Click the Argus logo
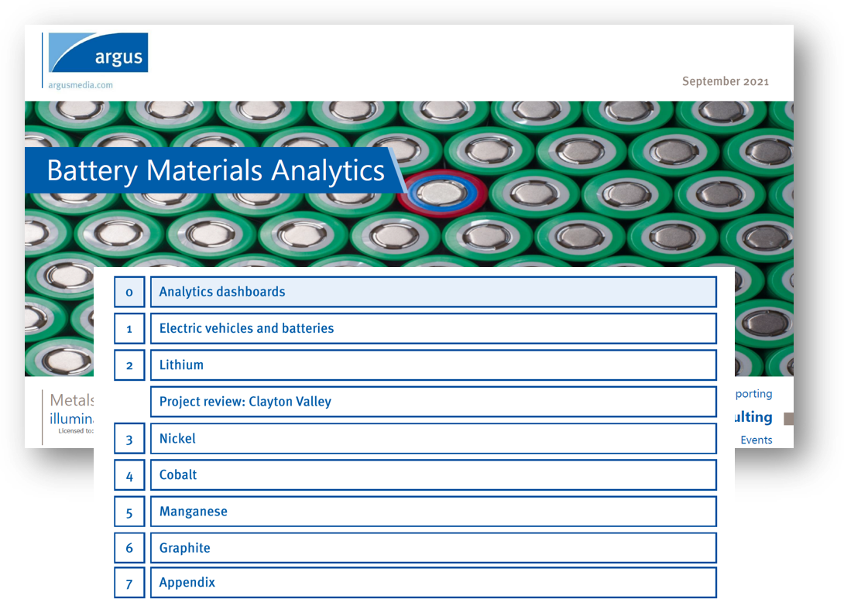 pos(98,53)
